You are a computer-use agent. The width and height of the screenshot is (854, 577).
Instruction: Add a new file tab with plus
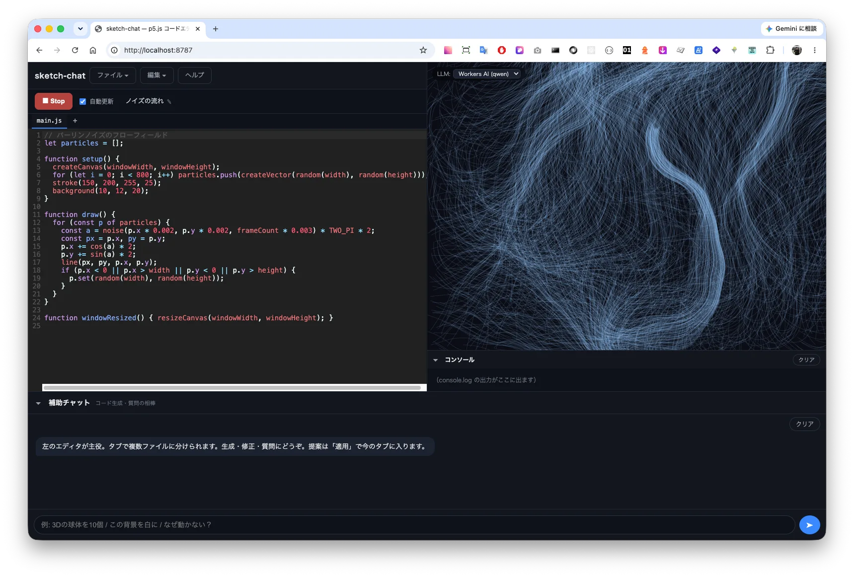tap(75, 121)
